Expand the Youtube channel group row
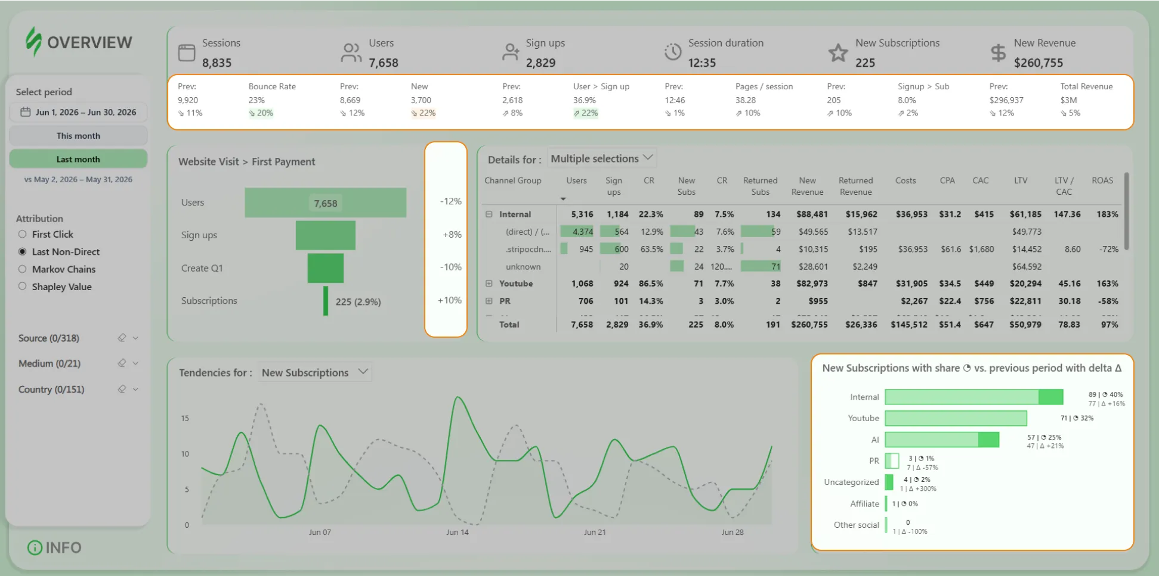 (x=489, y=284)
